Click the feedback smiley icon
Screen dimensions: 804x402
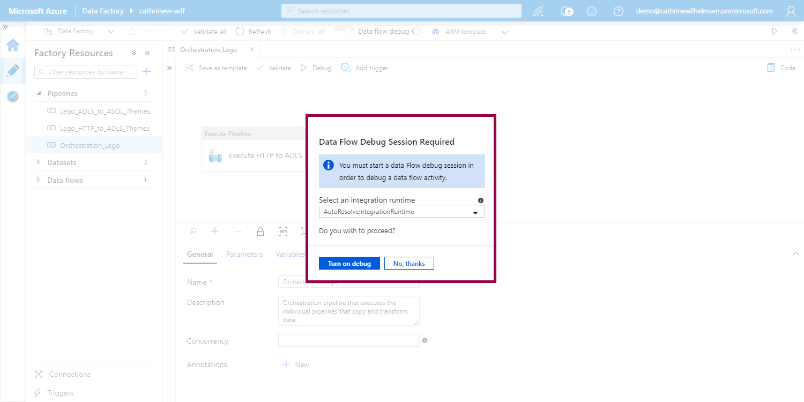tap(592, 11)
